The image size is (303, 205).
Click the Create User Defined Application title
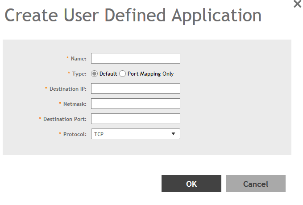[x=133, y=16]
